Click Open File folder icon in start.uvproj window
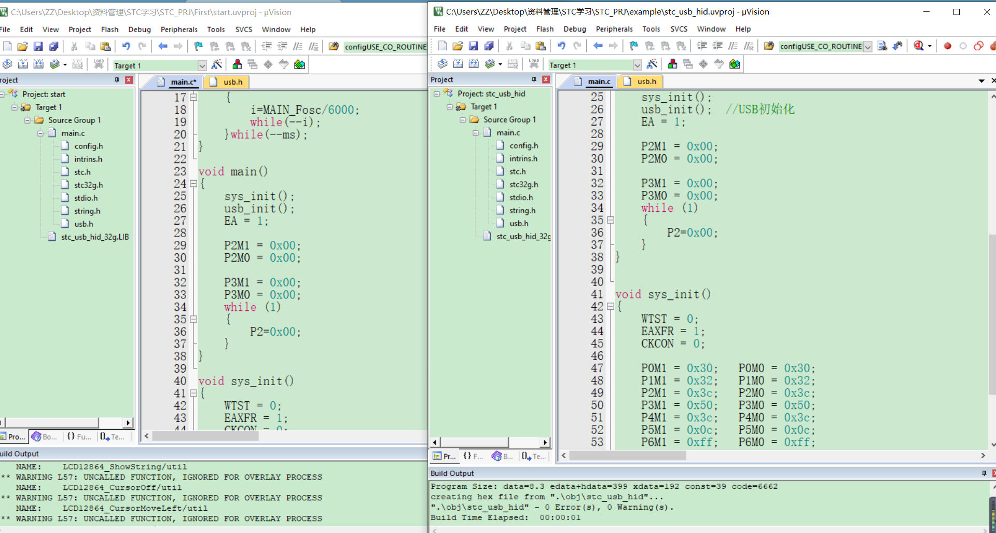This screenshot has width=996, height=533. coord(22,47)
